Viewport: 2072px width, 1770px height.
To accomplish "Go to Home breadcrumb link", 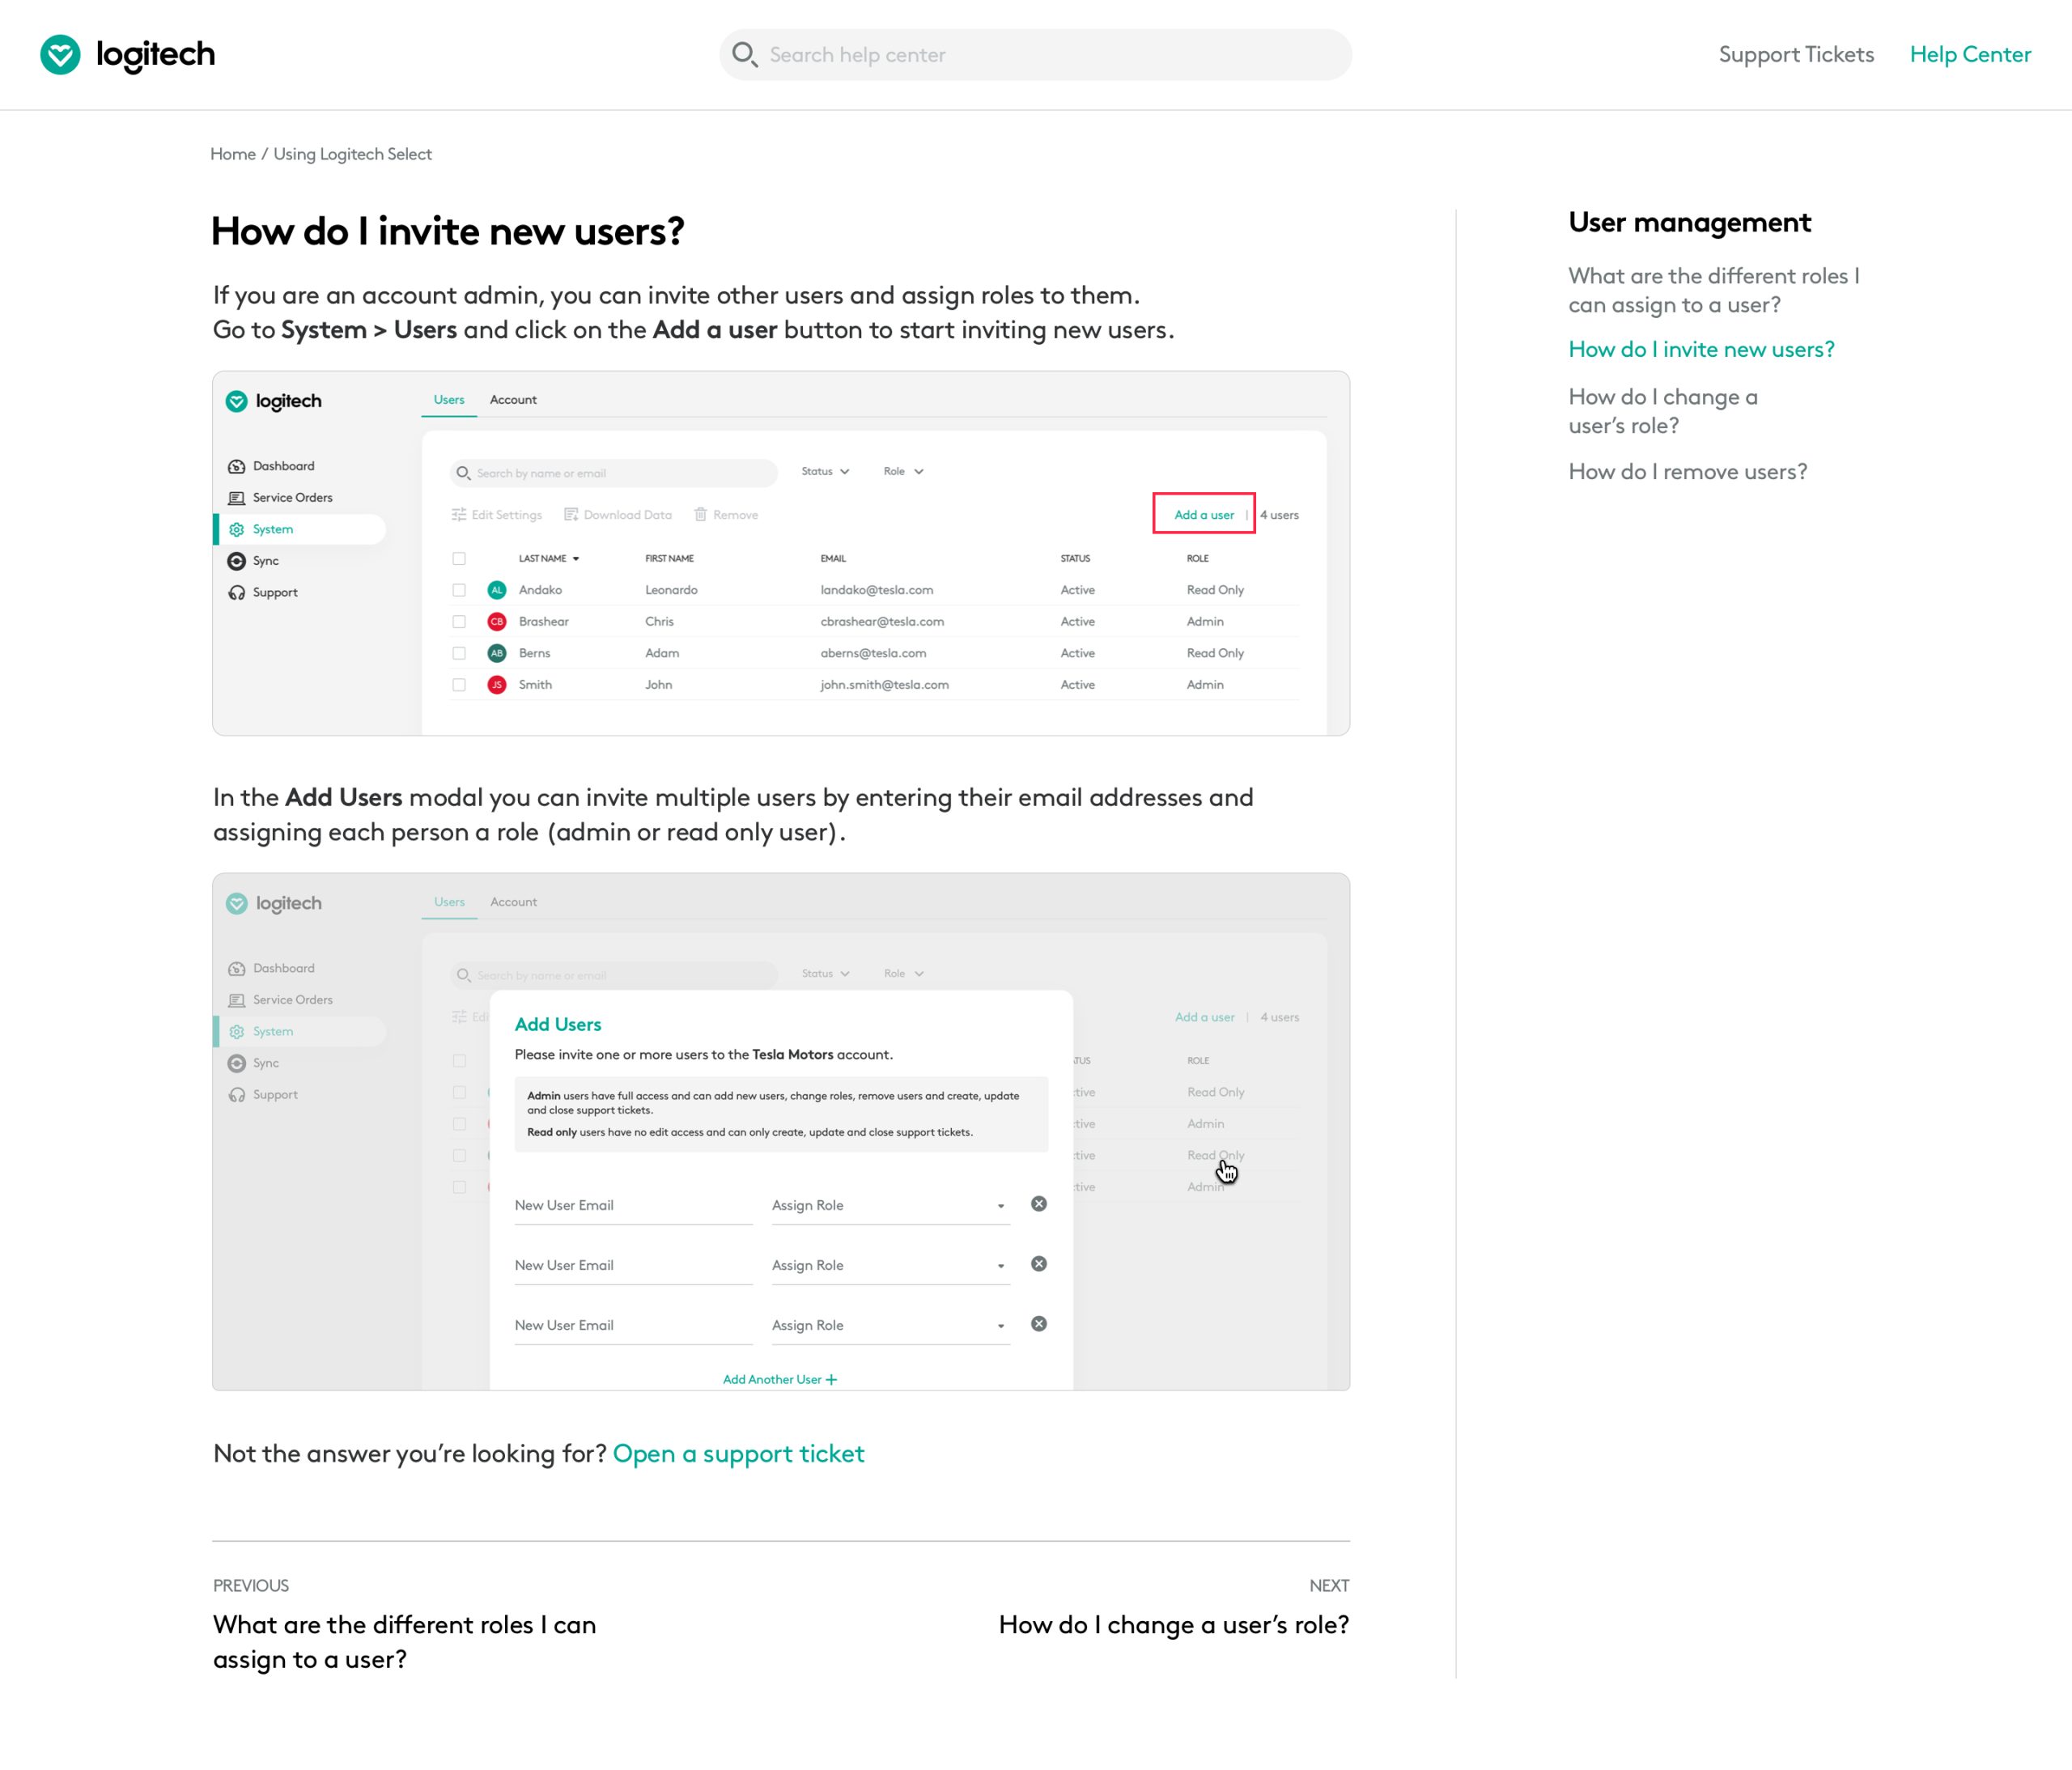I will [233, 154].
